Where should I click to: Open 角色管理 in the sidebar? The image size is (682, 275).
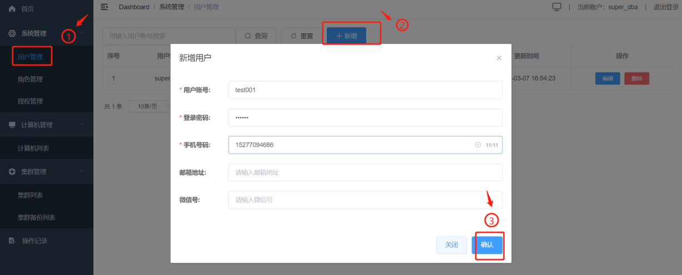click(x=30, y=79)
